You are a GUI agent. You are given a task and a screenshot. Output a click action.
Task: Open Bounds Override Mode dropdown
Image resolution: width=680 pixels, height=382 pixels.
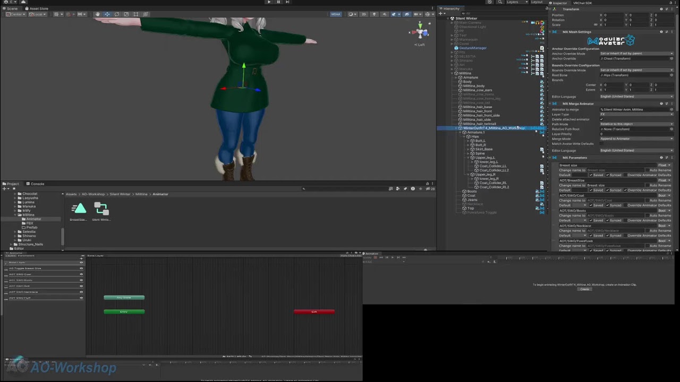point(636,70)
